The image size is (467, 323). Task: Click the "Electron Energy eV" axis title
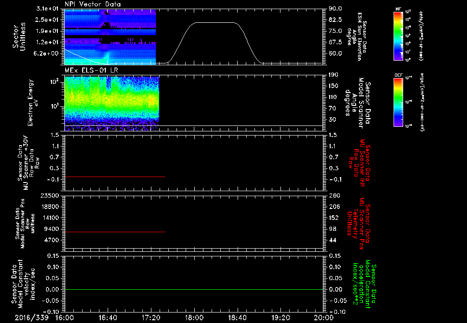[33, 103]
